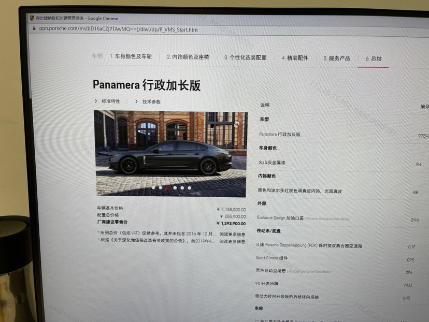Click the 车身颜色 section heading
Image resolution: width=429 pixels, height=322 pixels.
(267, 148)
